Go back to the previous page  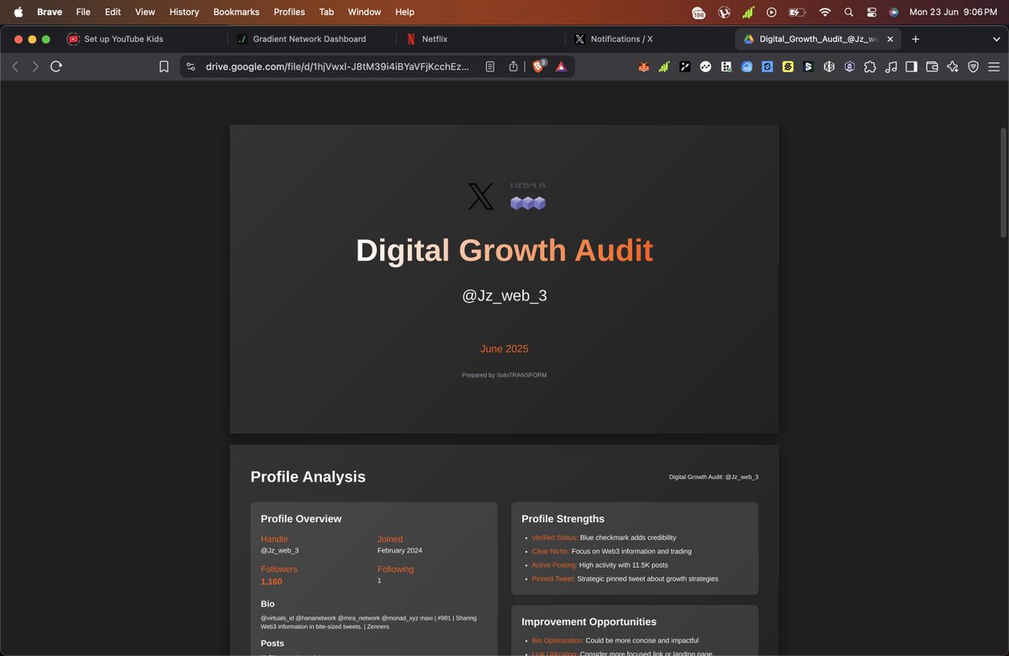click(x=15, y=66)
